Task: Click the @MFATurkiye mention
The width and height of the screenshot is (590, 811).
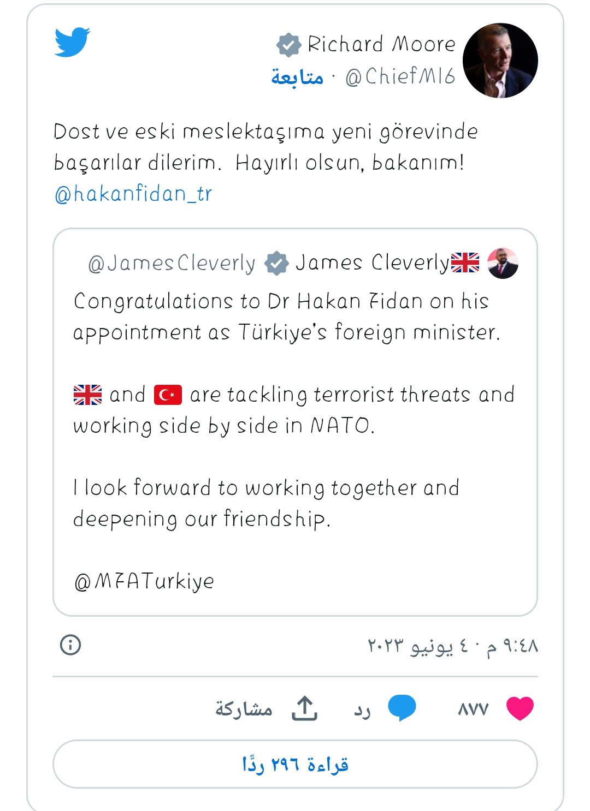Action: point(144,582)
